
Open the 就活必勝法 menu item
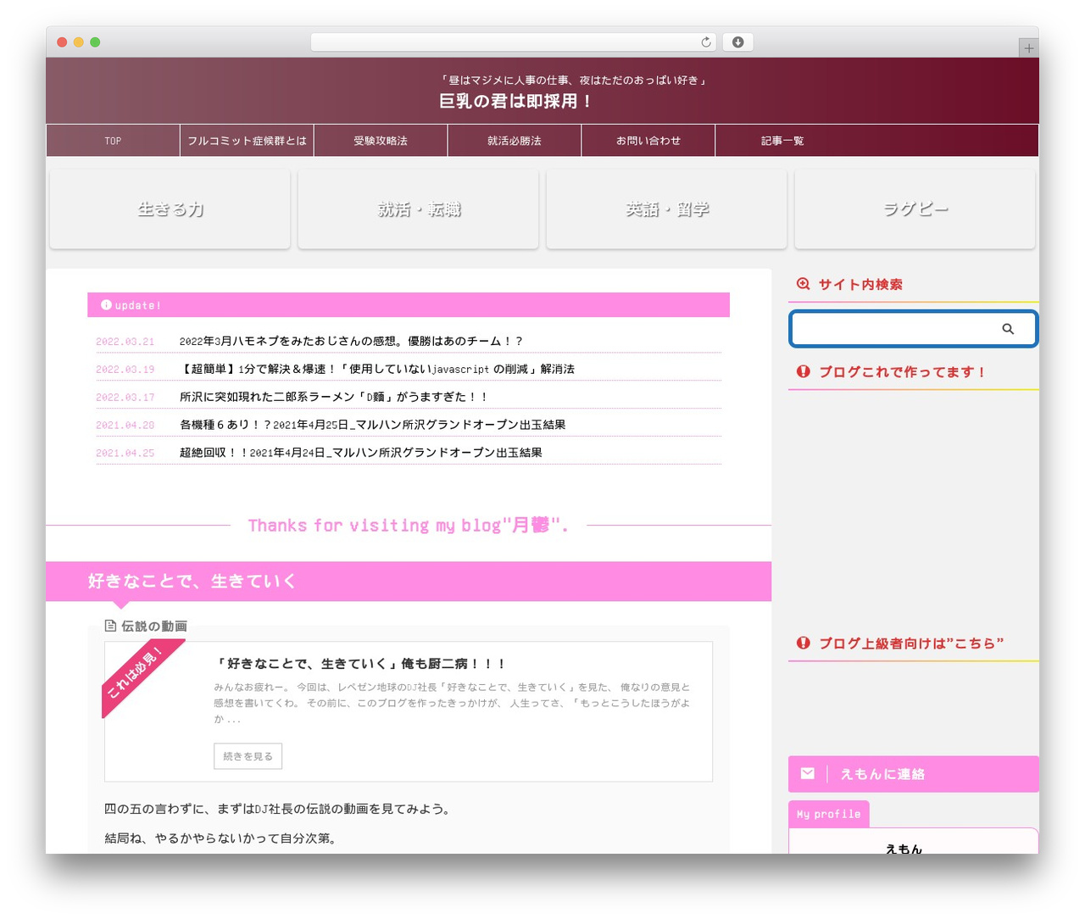(515, 141)
